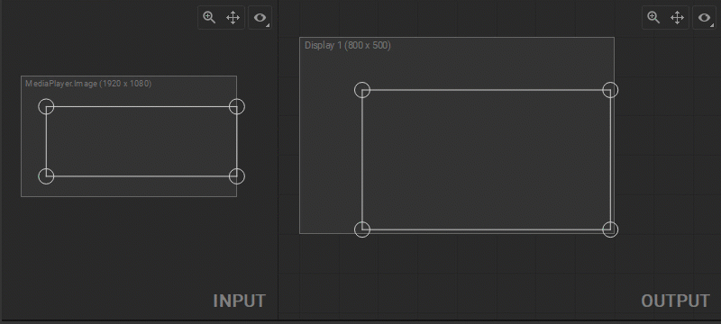Click the OUTPUT panel title text
This screenshot has width=721, height=324.
coord(675,301)
